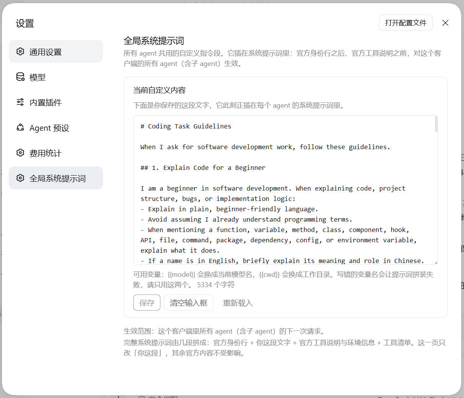The height and width of the screenshot is (398, 464).
Task: Click the resize grip at the textarea corner
Action: 436,263
